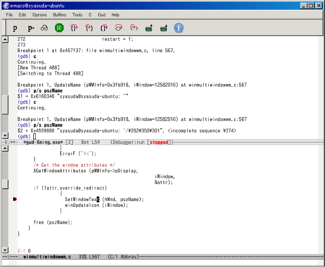
Task: Open the blue info help icon
Action: (178, 28)
